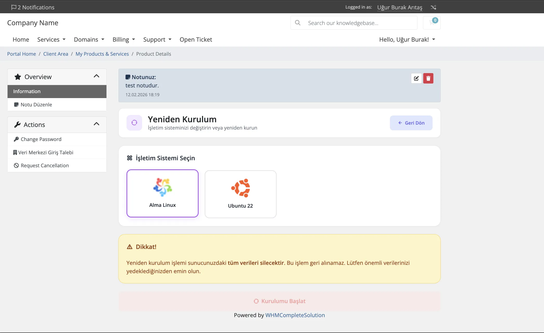Image resolution: width=544 pixels, height=333 pixels.
Task: Open the shopping cart icon
Action: coord(432,23)
